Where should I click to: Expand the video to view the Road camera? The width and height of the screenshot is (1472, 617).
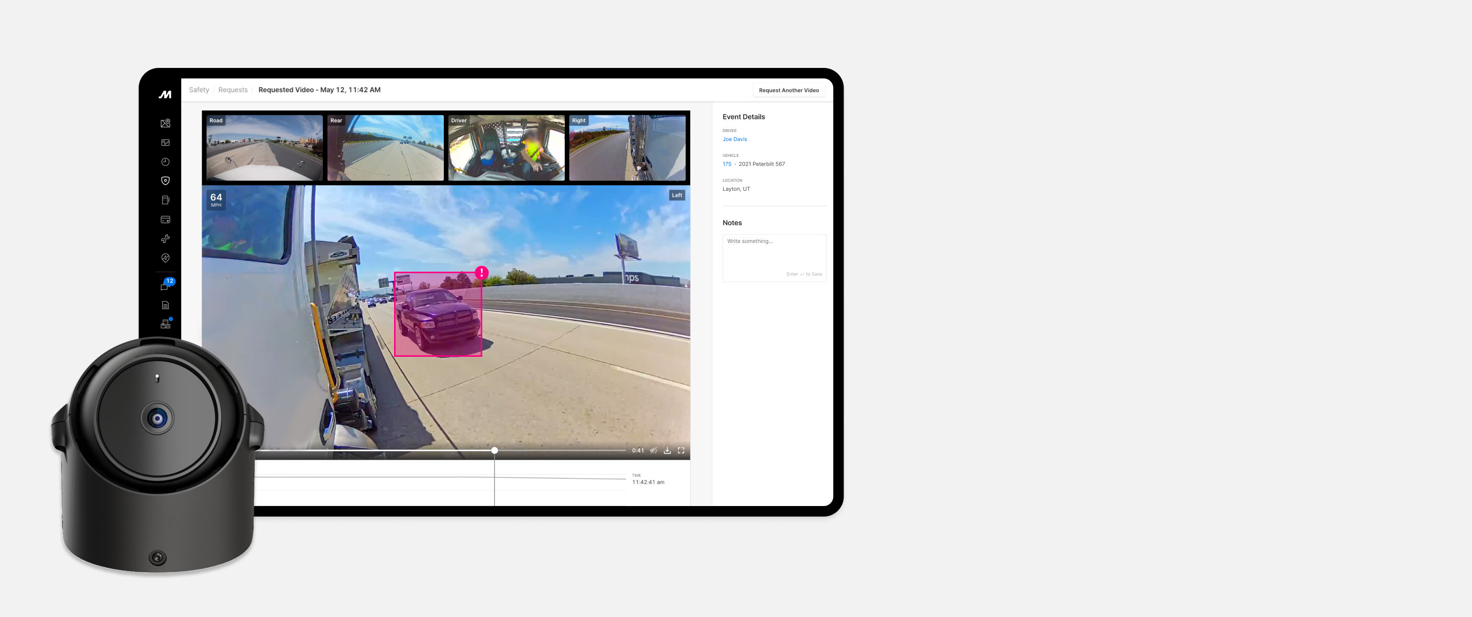coord(264,148)
